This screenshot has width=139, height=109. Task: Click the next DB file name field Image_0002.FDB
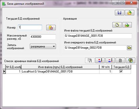[95, 48]
